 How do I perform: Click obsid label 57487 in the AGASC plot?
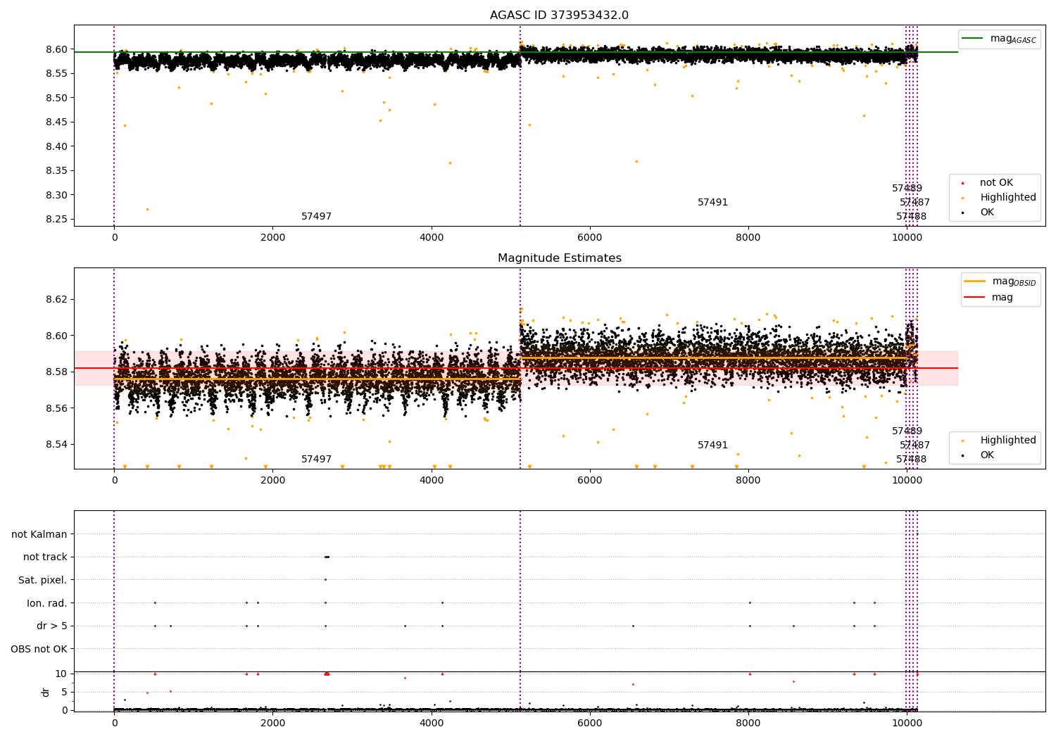pos(914,203)
